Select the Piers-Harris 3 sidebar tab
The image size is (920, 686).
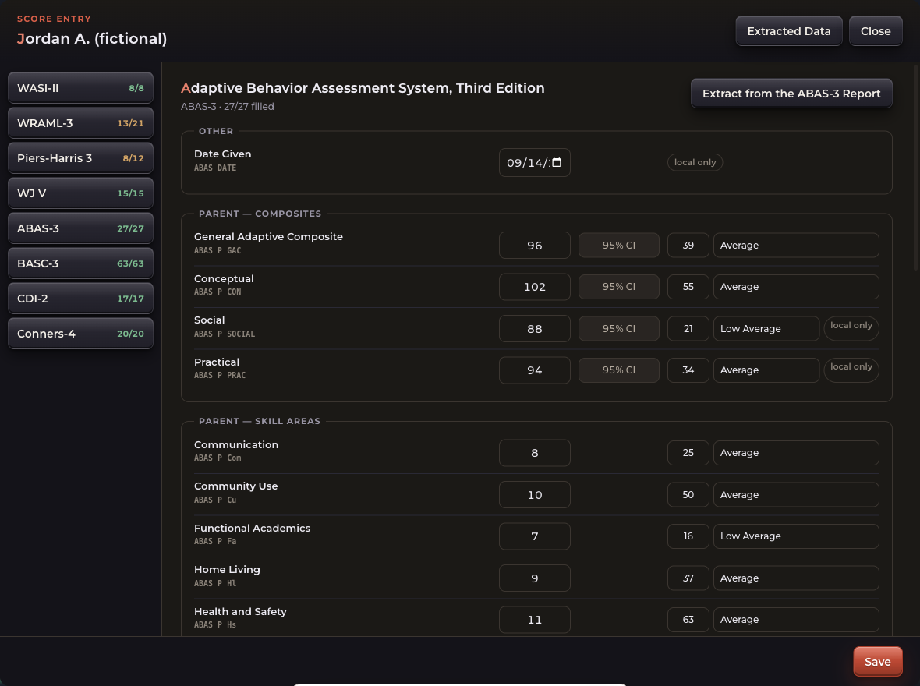coord(80,158)
